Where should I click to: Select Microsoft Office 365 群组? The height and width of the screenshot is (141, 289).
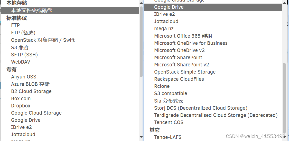[183, 36]
